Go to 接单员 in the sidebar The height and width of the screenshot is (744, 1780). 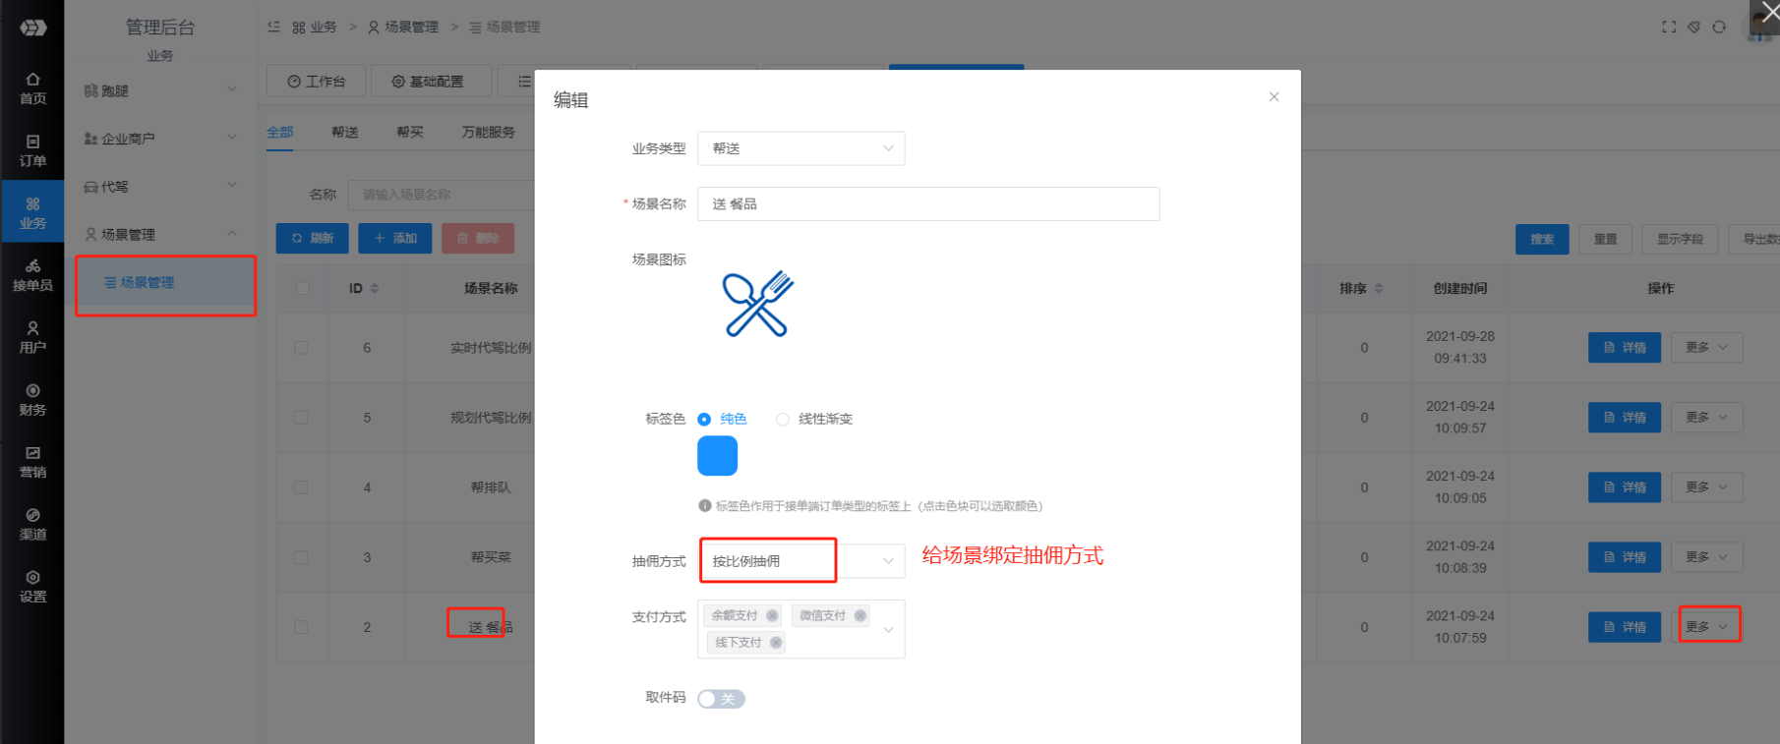point(32,275)
